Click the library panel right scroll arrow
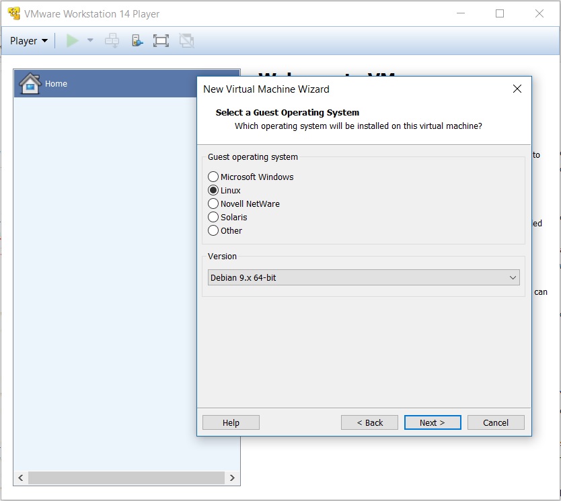This screenshot has width=561, height=501. click(x=232, y=477)
